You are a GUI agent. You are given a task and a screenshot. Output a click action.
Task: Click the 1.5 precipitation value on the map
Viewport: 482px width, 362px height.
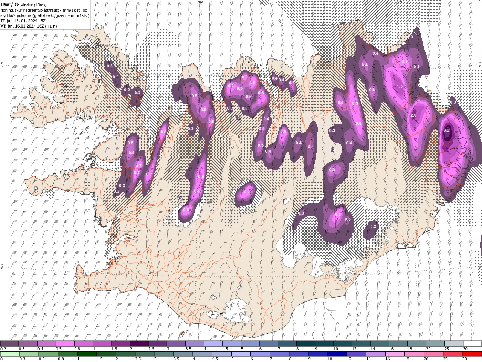[400, 86]
